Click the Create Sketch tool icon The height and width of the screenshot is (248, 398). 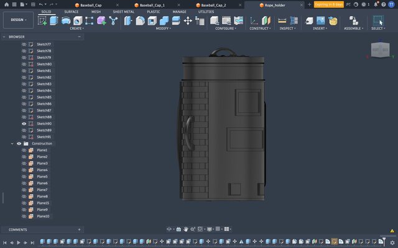click(x=42, y=20)
